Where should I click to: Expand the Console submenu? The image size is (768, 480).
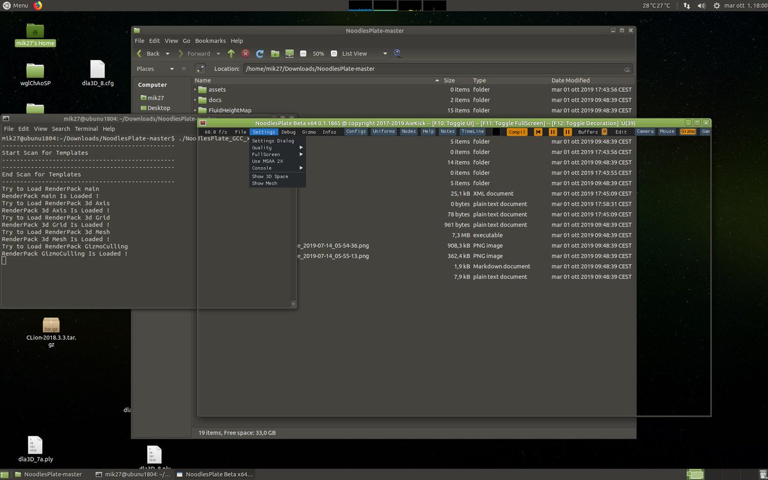(x=277, y=168)
